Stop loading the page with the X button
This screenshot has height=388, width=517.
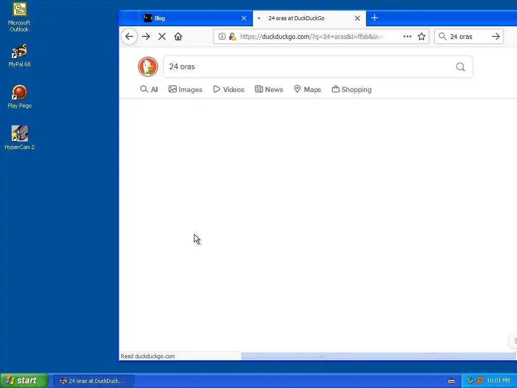click(x=162, y=36)
